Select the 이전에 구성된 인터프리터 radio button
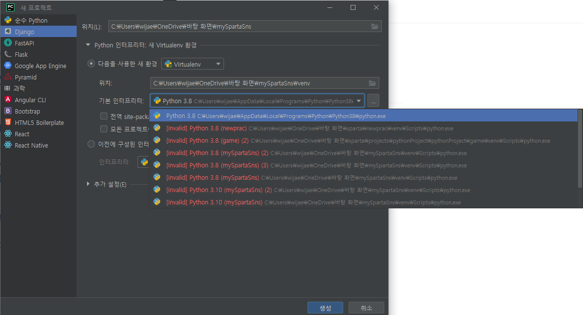The image size is (583, 315). 91,144
